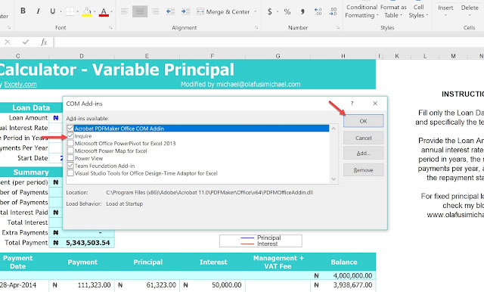Click Cancel in COM Add-ins dialog

363,138
